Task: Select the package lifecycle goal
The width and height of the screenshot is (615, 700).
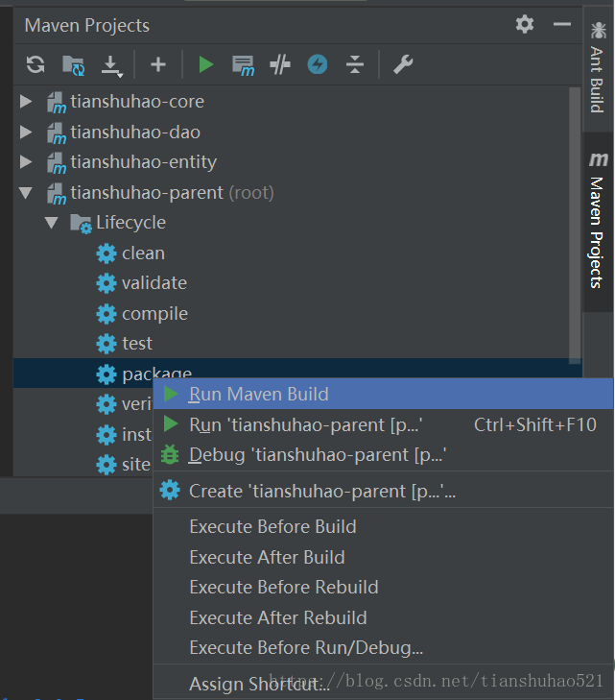Action: [x=157, y=374]
